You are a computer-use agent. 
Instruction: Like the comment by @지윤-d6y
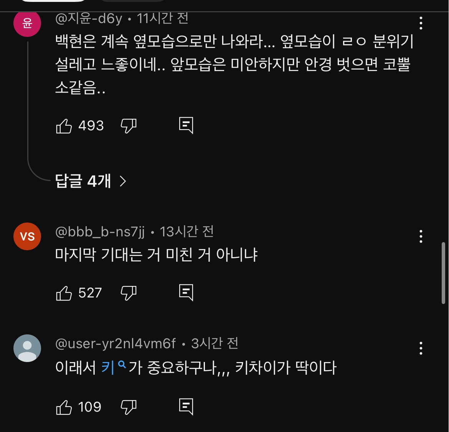64,126
